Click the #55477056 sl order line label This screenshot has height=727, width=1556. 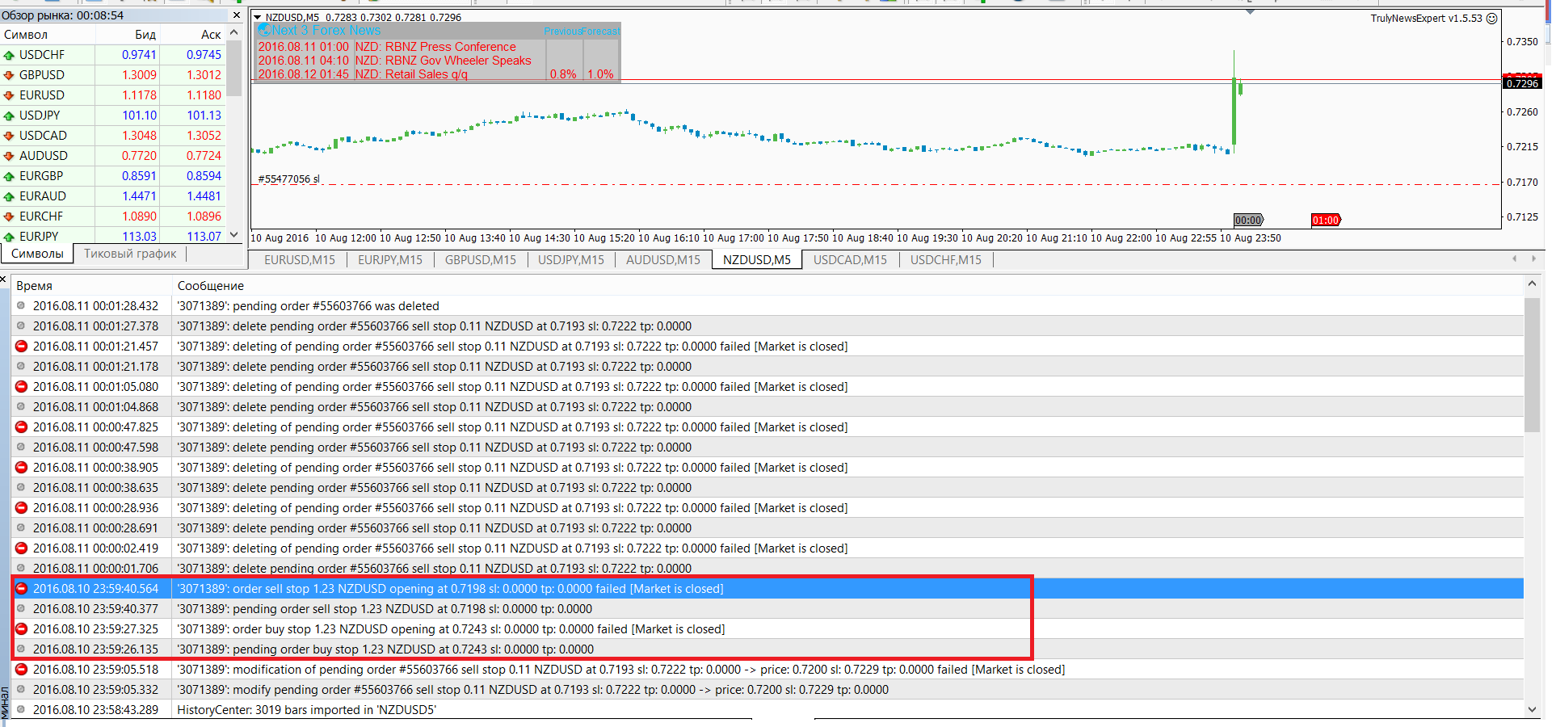pos(288,179)
